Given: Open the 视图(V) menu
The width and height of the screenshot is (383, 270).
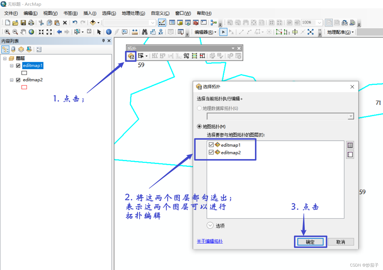Looking at the screenshot, I should coord(50,13).
